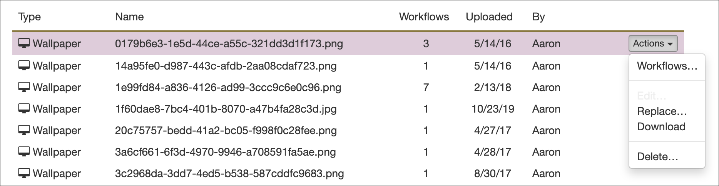719x186 pixels.
Task: Sort by the Name column header
Action: click(x=129, y=17)
